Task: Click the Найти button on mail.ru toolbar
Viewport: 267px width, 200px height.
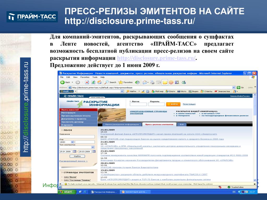Action: [131, 91]
